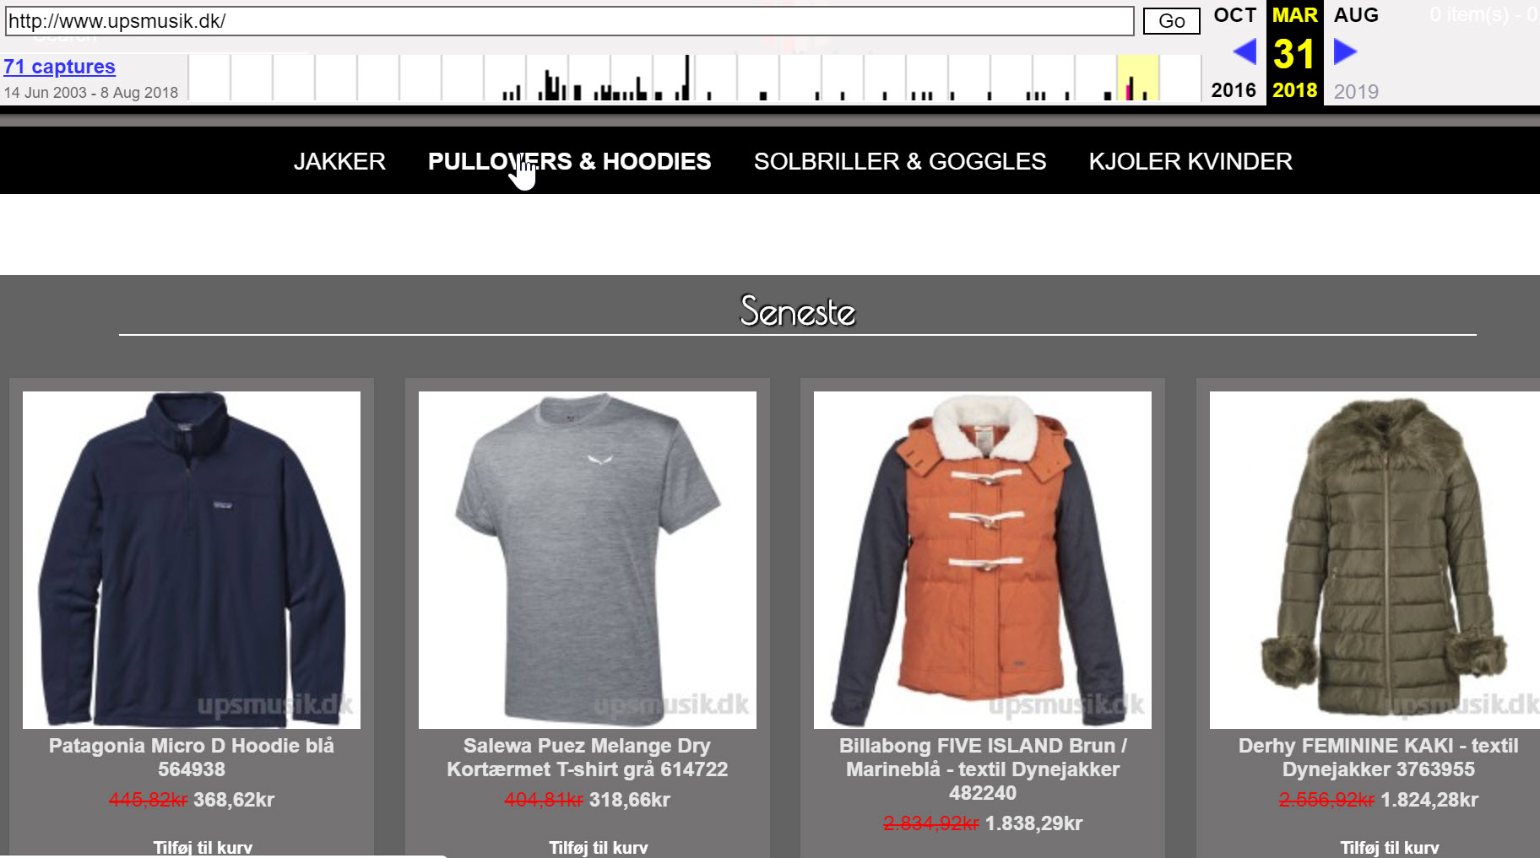Open KJOLER KVINDER category
Viewport: 1540px width, 858px height.
coord(1190,161)
